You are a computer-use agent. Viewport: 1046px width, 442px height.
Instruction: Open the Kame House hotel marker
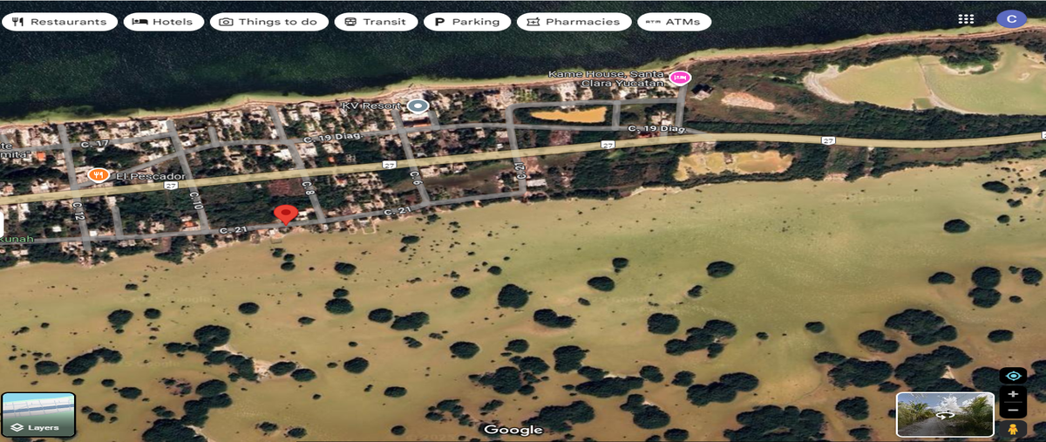679,78
